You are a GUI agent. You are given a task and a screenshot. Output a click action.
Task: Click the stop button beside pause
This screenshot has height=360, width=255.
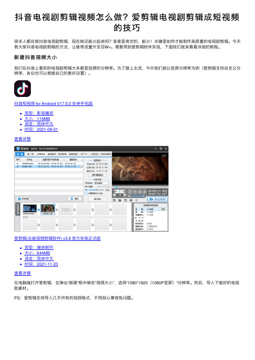(x=135, y=192)
